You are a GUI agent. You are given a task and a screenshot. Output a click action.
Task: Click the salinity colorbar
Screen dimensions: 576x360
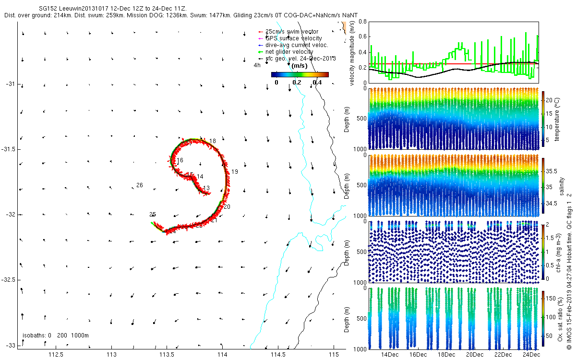coord(543,186)
